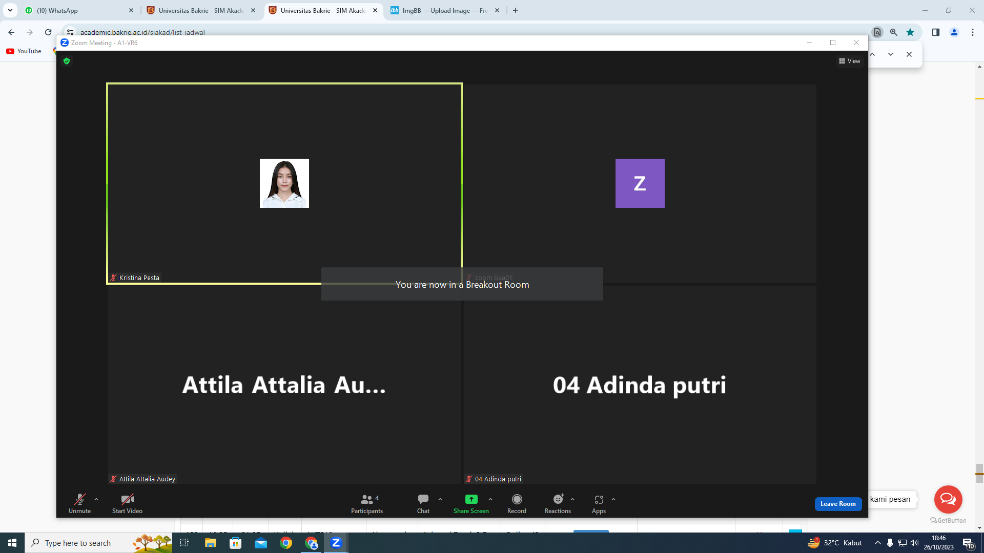Toggle the Chrome side panel
Image resolution: width=984 pixels, height=553 pixels.
(936, 32)
